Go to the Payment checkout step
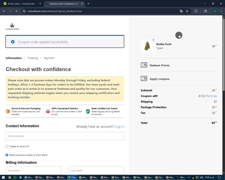 point(49,58)
